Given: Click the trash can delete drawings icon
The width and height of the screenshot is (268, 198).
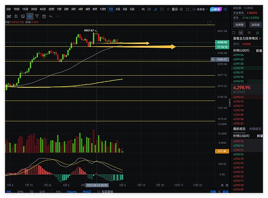Looking at the screenshot, I should [44, 16].
